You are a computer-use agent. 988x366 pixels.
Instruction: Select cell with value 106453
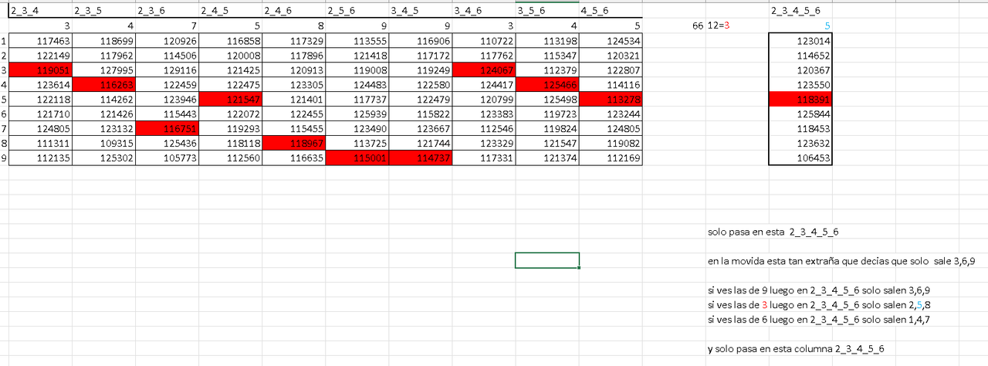tap(800, 158)
